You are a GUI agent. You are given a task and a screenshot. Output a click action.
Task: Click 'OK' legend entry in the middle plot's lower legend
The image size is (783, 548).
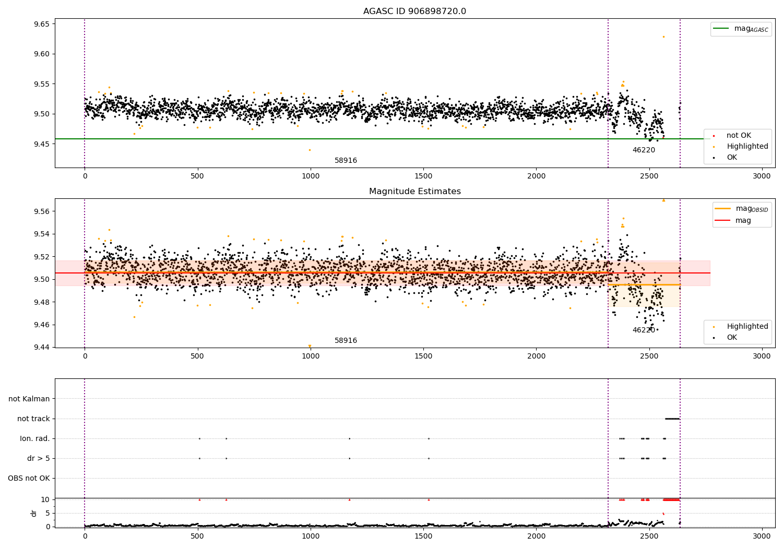[x=732, y=337]
